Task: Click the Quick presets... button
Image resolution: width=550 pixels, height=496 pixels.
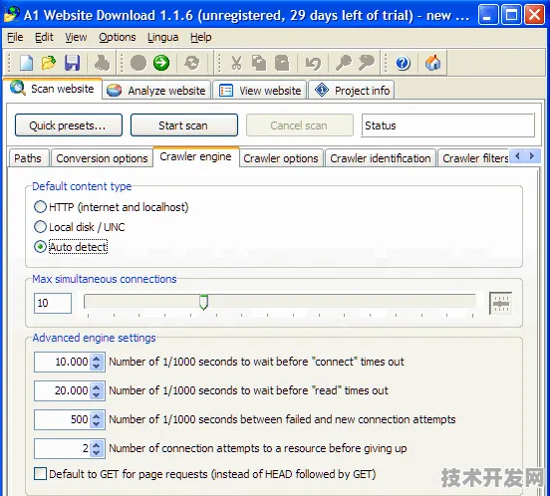Action: coord(69,125)
